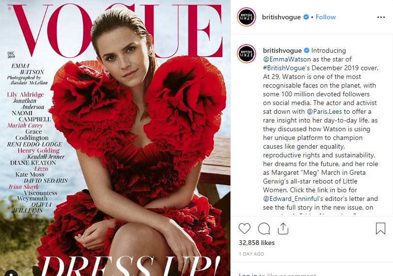Click the Vogue cover photo

click(115, 138)
